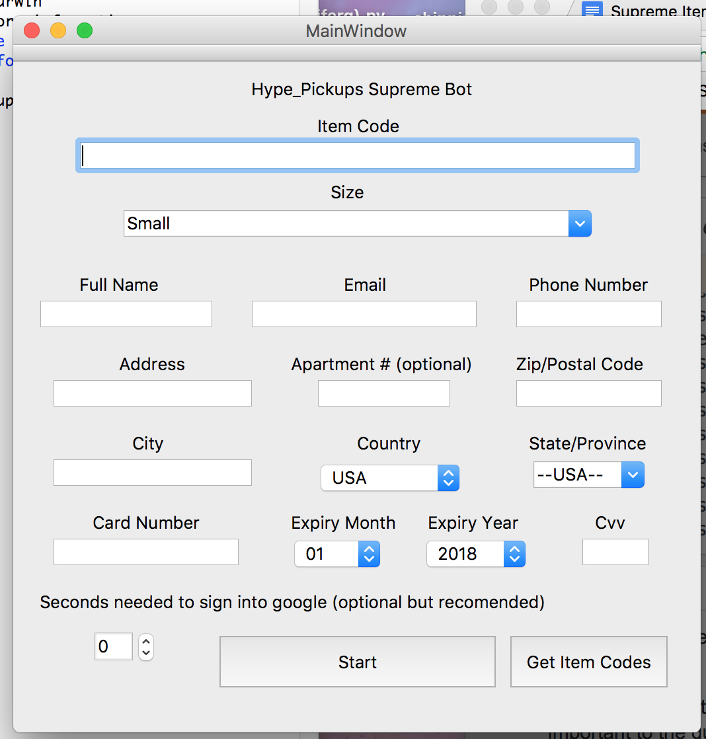This screenshot has height=739, width=706.
Task: Click the Hype_Pickups Supreme Bot heading
Action: click(362, 89)
